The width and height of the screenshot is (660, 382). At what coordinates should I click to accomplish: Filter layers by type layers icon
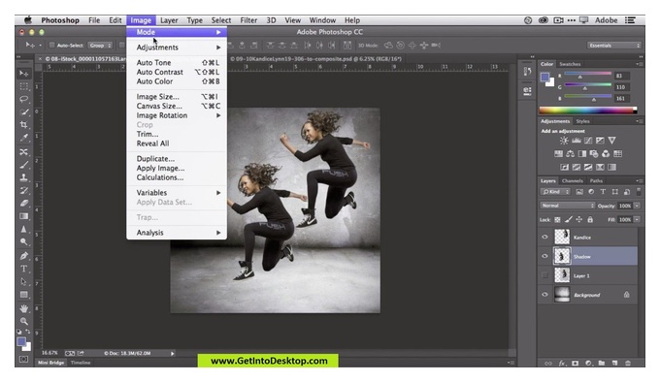[603, 192]
